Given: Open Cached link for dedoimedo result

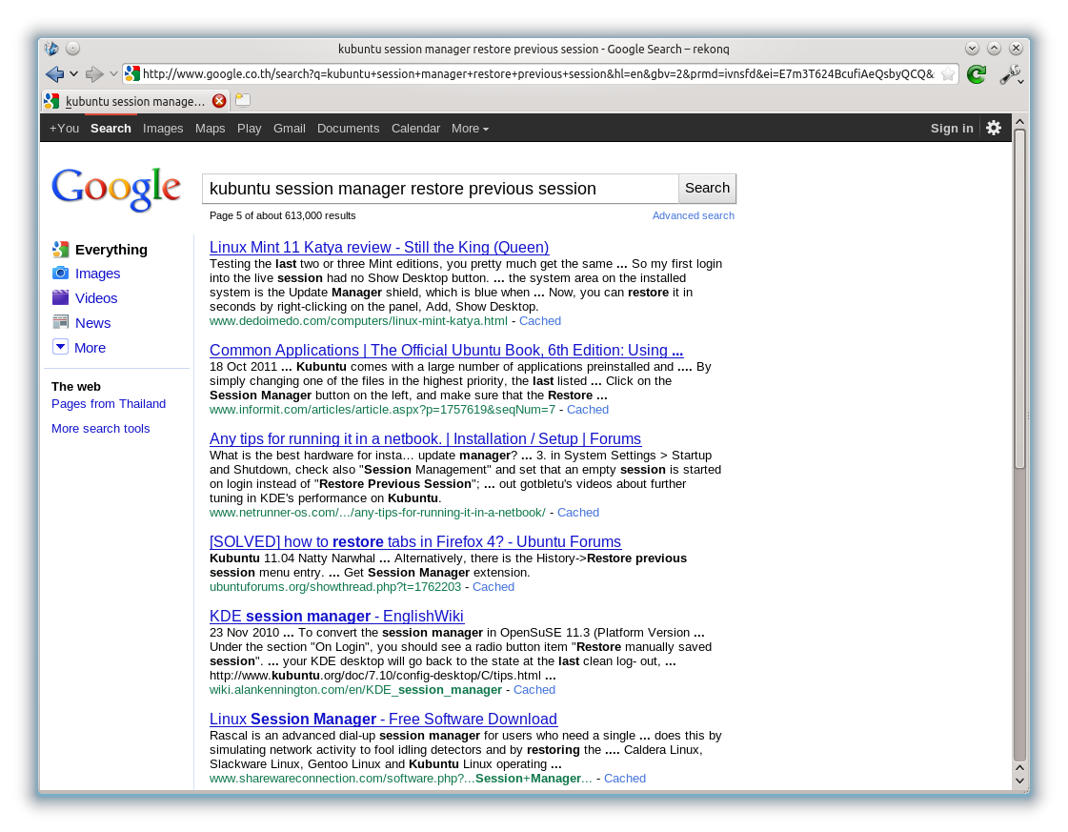Looking at the screenshot, I should (540, 321).
